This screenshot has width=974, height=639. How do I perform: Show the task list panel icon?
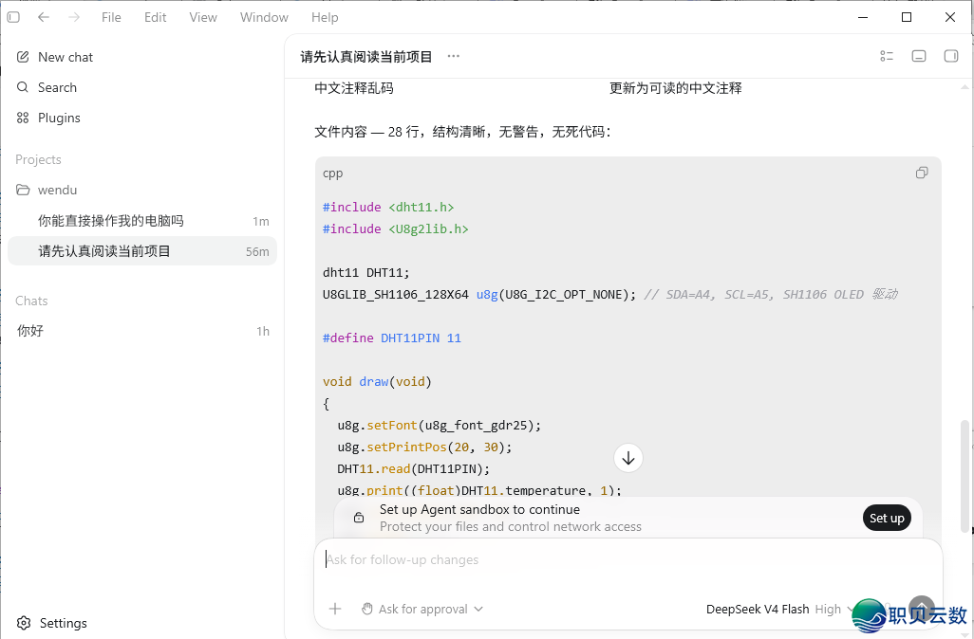(887, 57)
